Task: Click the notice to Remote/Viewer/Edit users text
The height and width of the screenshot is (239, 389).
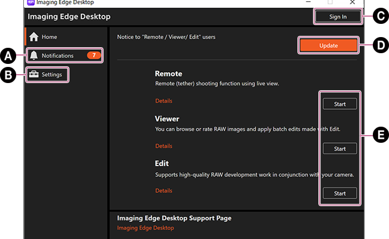Action: pyautogui.click(x=166, y=37)
